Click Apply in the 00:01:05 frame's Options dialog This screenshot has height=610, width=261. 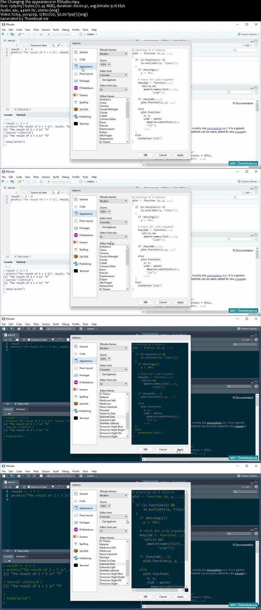(x=180, y=449)
